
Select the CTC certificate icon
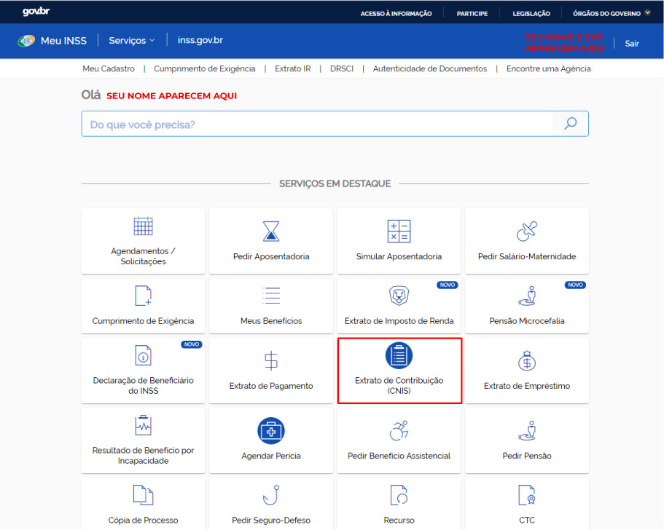[x=527, y=495]
